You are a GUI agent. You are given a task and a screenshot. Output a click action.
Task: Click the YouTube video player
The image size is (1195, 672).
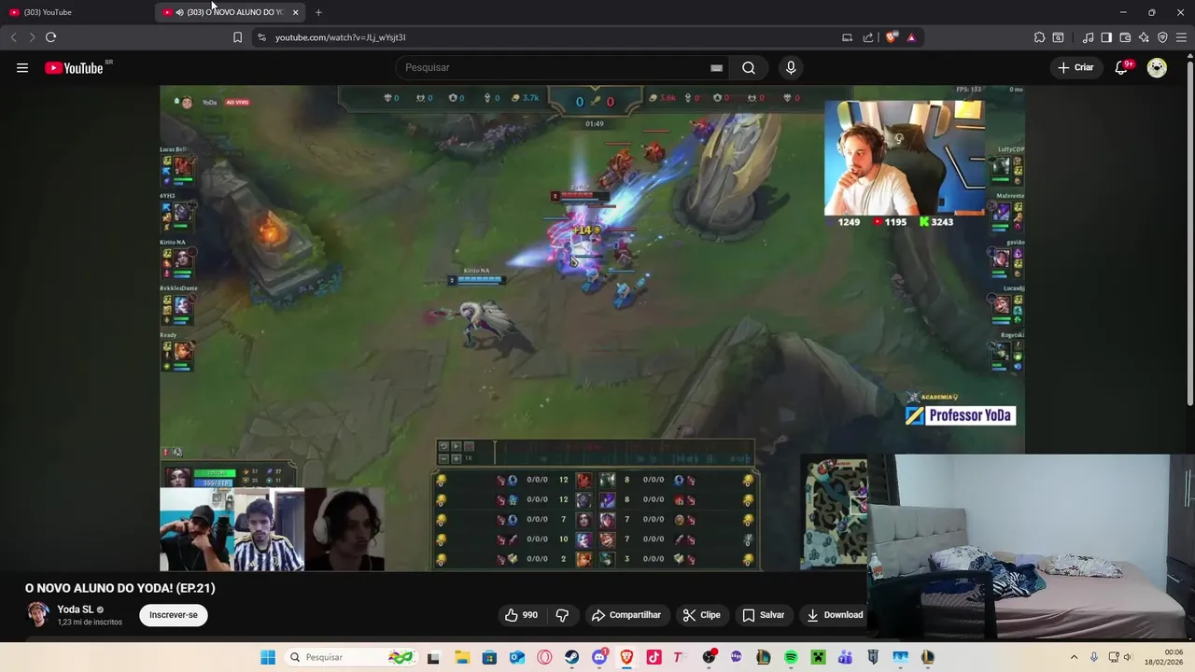[592, 328]
